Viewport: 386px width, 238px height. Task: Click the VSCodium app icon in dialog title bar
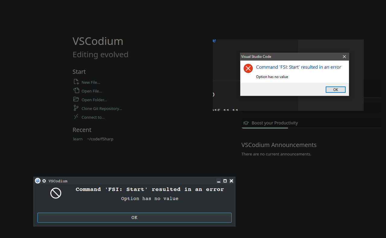(x=38, y=181)
